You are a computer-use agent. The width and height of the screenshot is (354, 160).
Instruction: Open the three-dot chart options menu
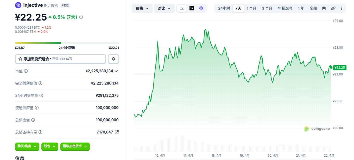pyautogui.click(x=342, y=8)
